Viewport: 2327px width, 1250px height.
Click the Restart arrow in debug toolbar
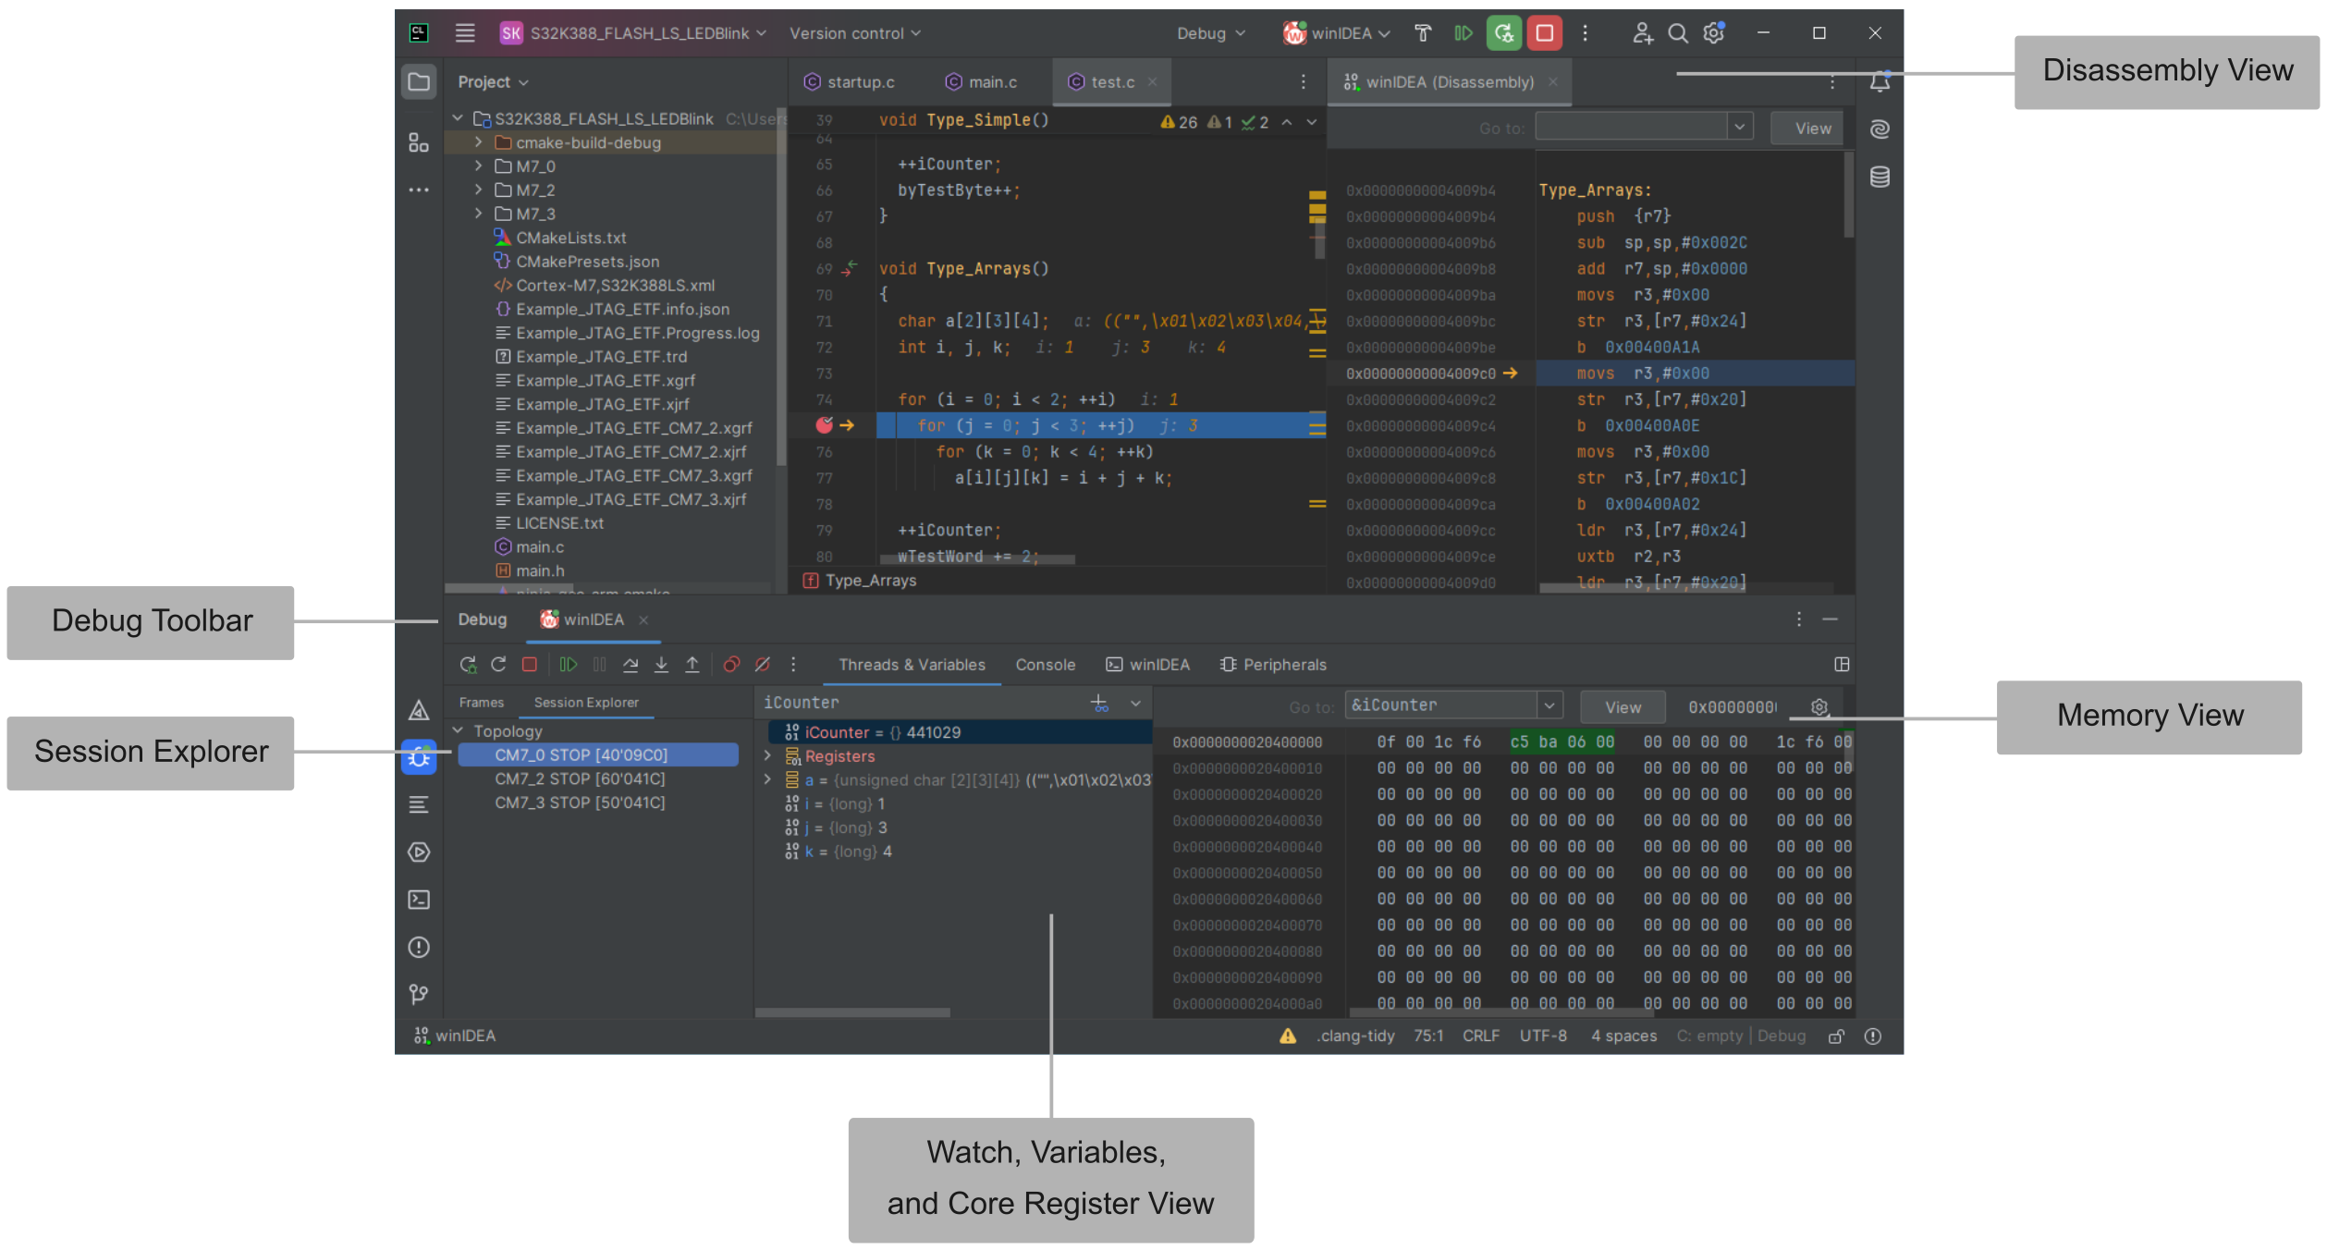[498, 665]
